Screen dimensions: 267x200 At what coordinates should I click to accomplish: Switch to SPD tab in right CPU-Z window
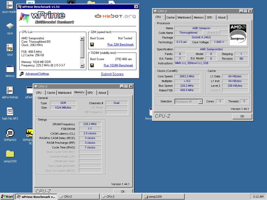[209, 17]
